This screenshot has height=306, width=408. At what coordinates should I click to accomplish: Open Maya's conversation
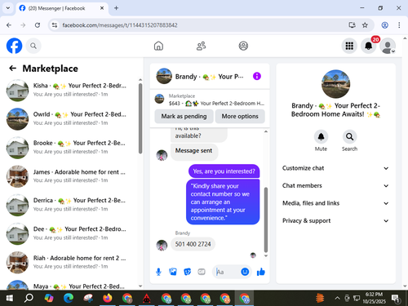(x=71, y=285)
